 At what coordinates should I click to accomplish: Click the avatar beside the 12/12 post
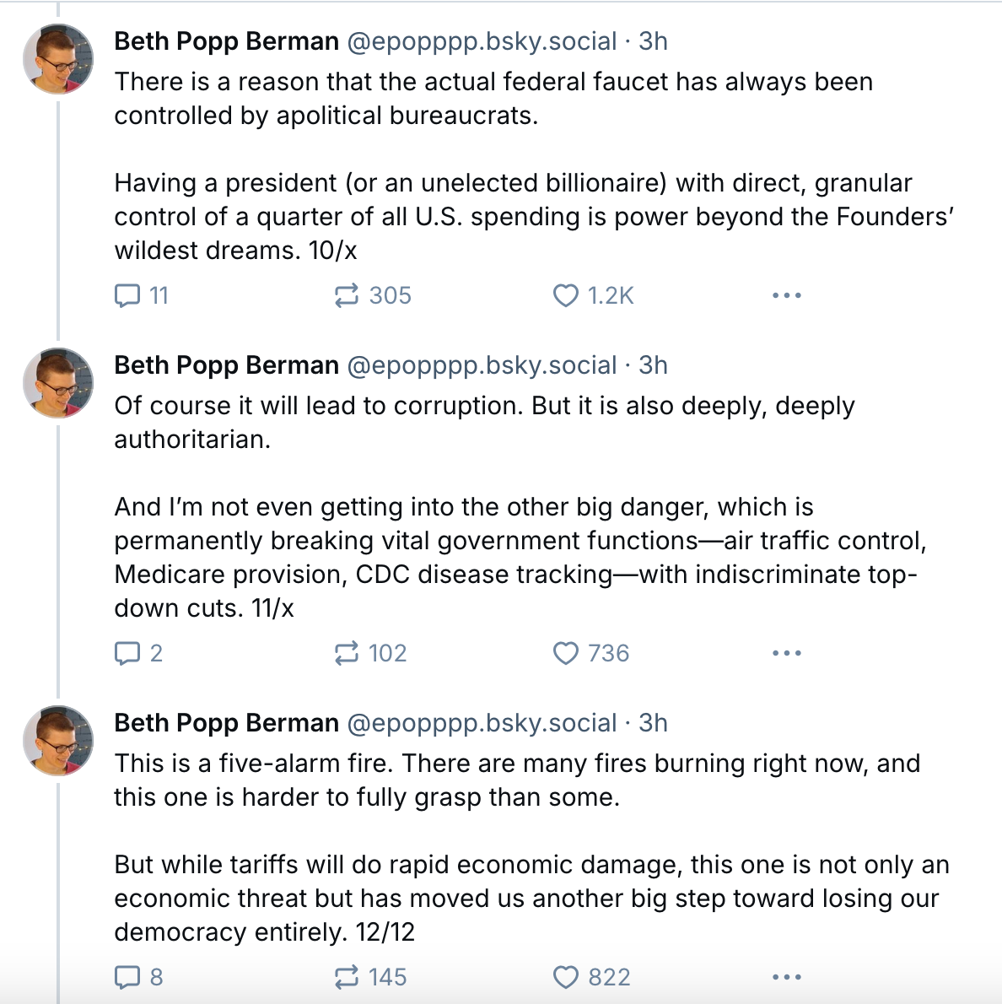[58, 740]
